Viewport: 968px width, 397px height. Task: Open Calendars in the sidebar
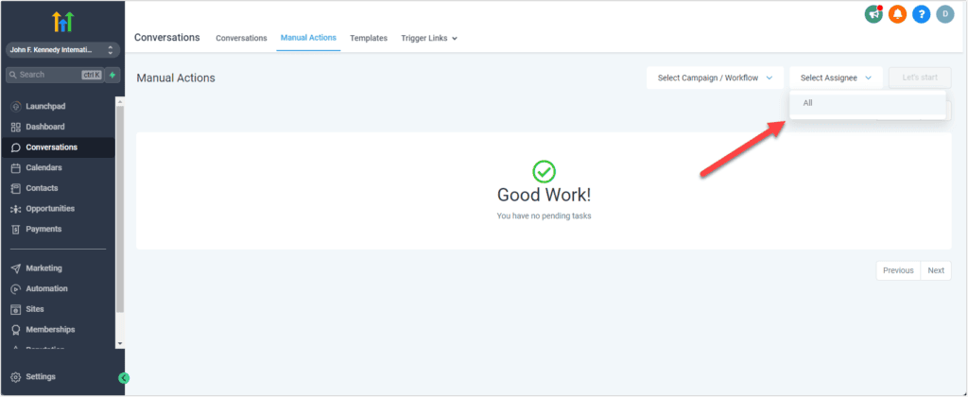43,168
